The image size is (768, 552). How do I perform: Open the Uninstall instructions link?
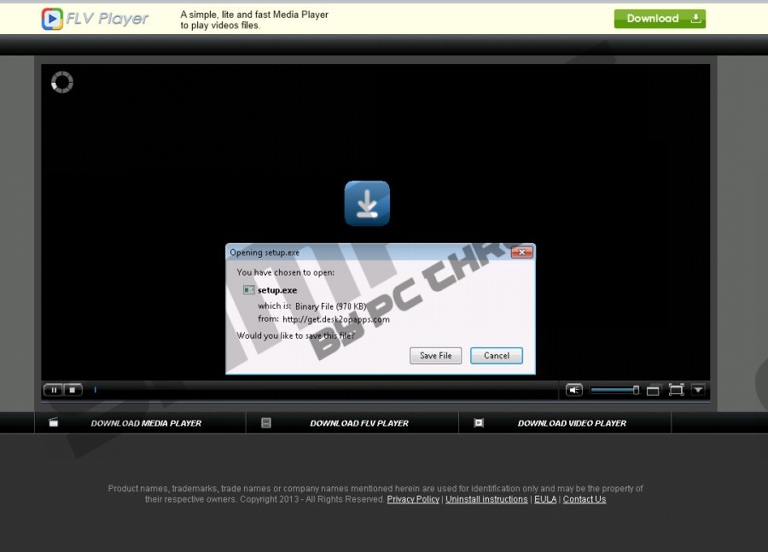pos(486,499)
